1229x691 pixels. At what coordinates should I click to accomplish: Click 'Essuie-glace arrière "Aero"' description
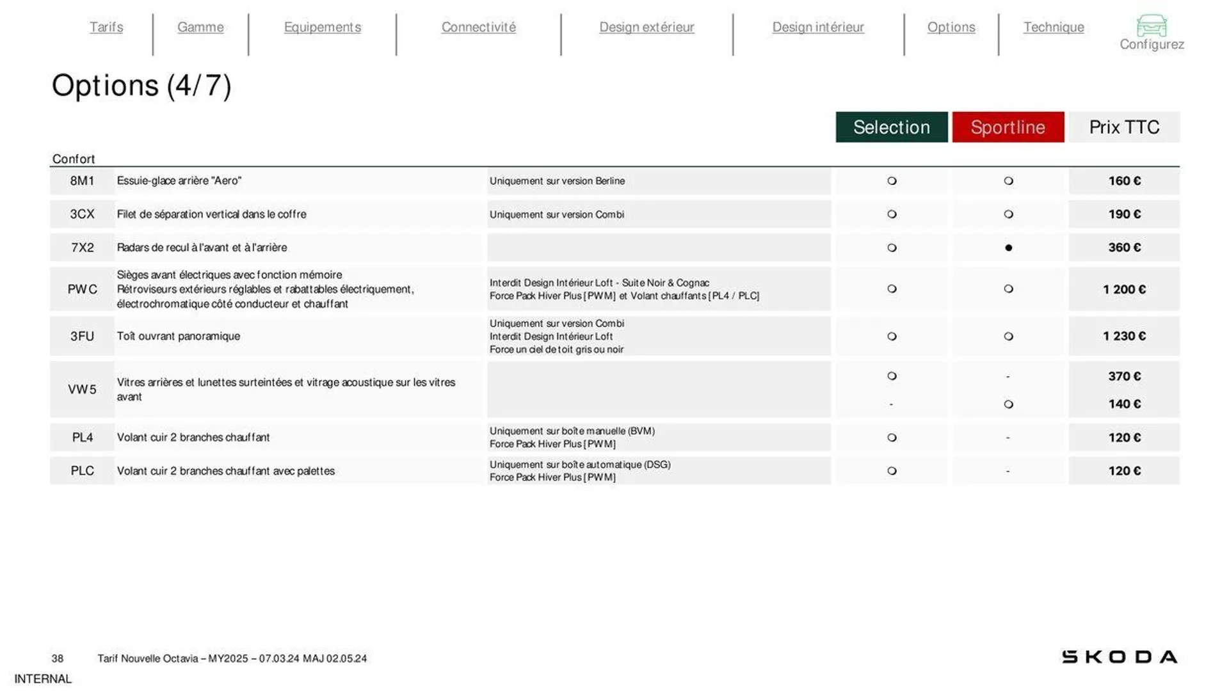click(x=179, y=181)
